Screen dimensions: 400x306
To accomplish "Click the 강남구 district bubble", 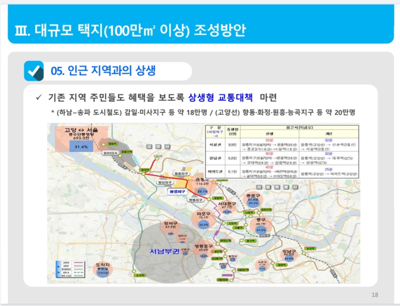I will pos(289,255).
